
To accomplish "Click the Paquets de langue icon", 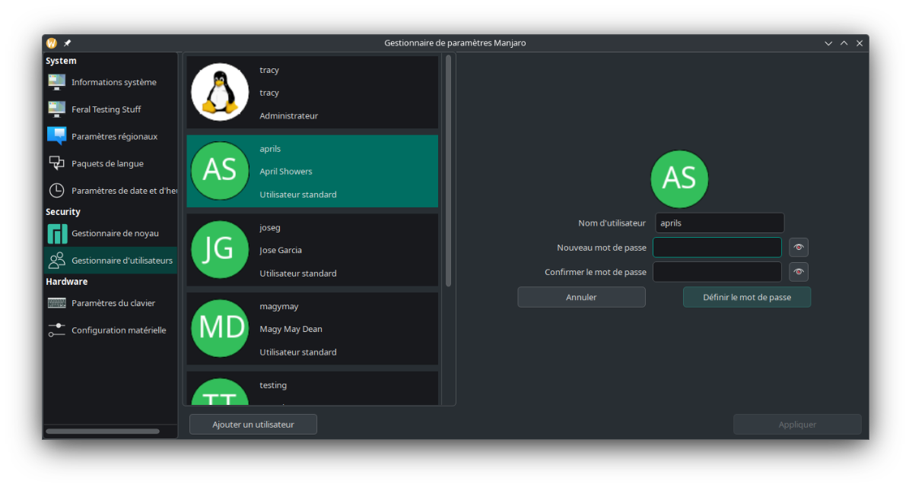I will tap(56, 163).
